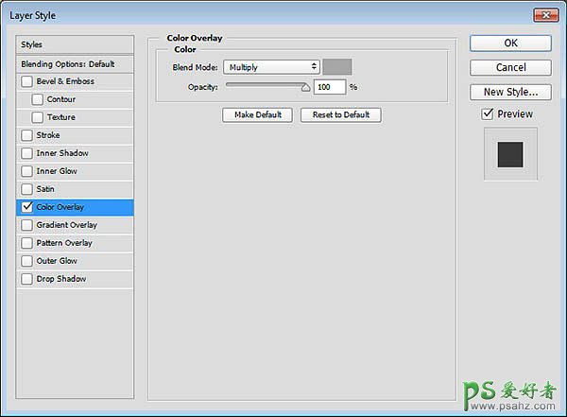Open the Blend Mode dropdown
Image resolution: width=567 pixels, height=417 pixels.
click(272, 67)
